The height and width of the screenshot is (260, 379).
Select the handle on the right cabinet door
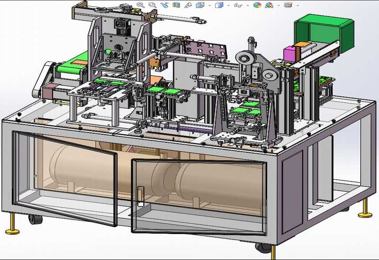tap(140, 196)
